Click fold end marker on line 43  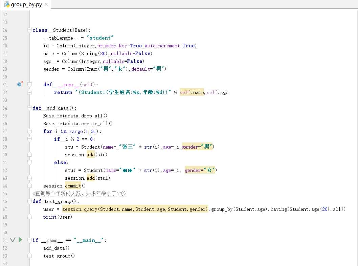[x=29, y=178]
